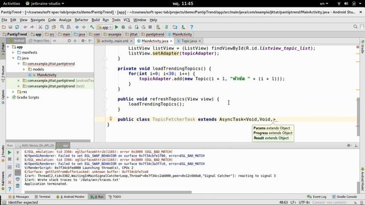Click the Search Everywhere magnifier icon

click(x=355, y=27)
